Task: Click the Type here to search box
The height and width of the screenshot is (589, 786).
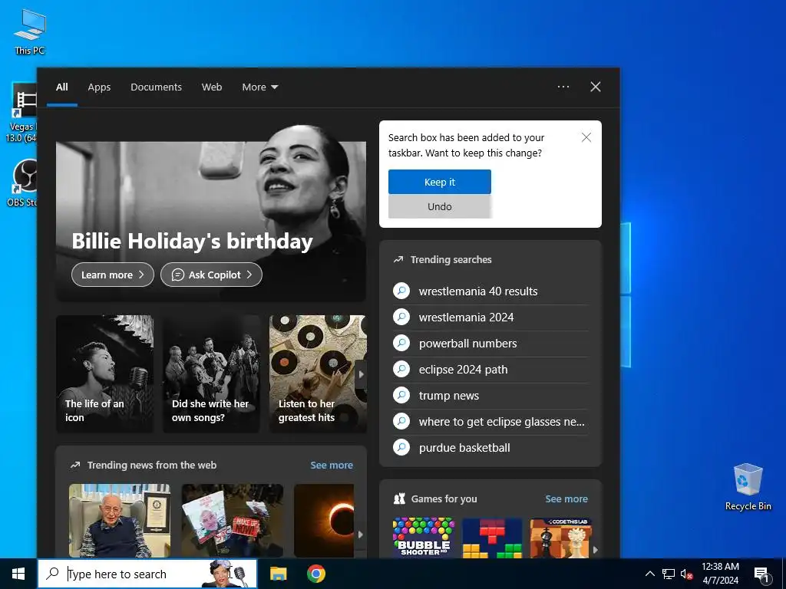Action: tap(147, 574)
